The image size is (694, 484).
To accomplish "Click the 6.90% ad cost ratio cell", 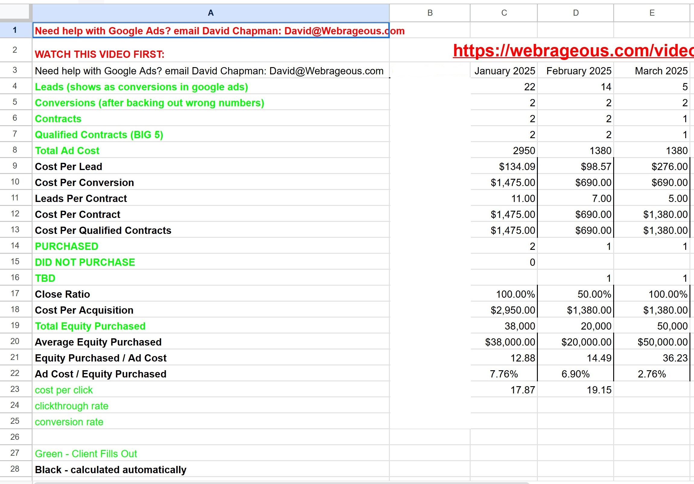I will pos(576,374).
